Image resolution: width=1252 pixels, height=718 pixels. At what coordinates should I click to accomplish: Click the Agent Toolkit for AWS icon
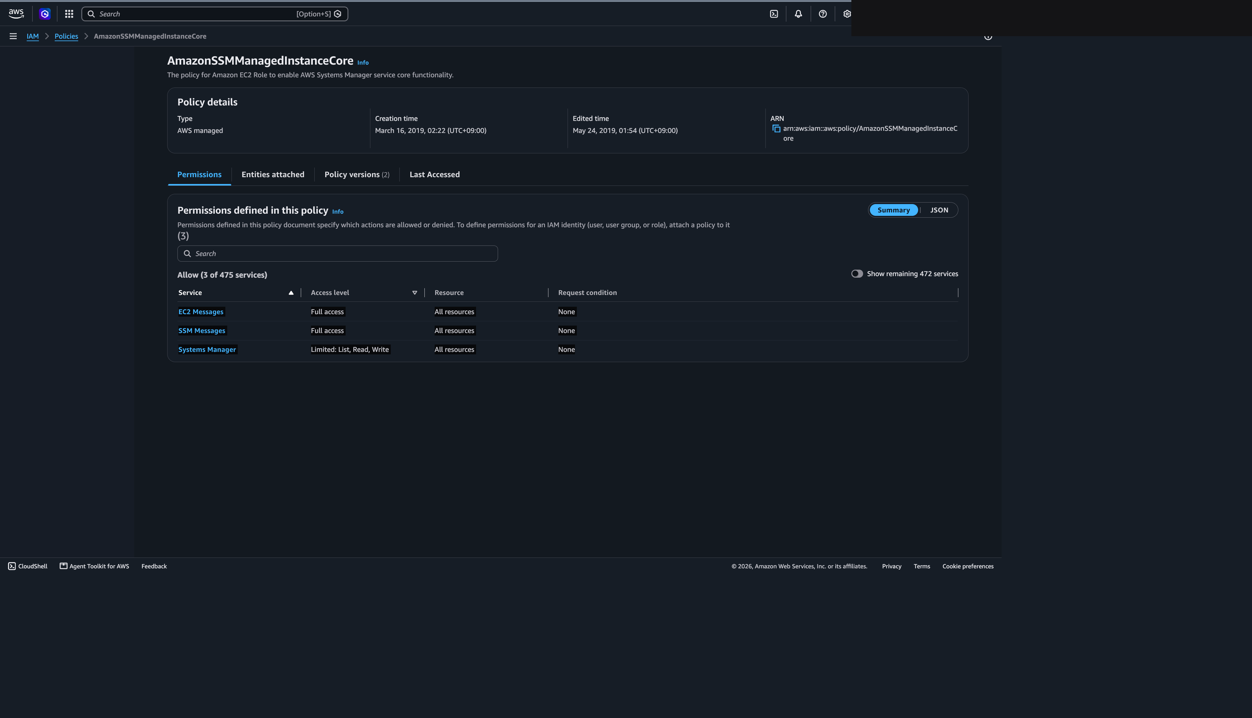click(64, 566)
